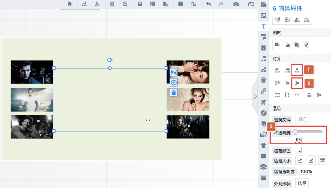Click last layer order icon under 图层
This screenshot has height=188, width=331.
point(307,45)
